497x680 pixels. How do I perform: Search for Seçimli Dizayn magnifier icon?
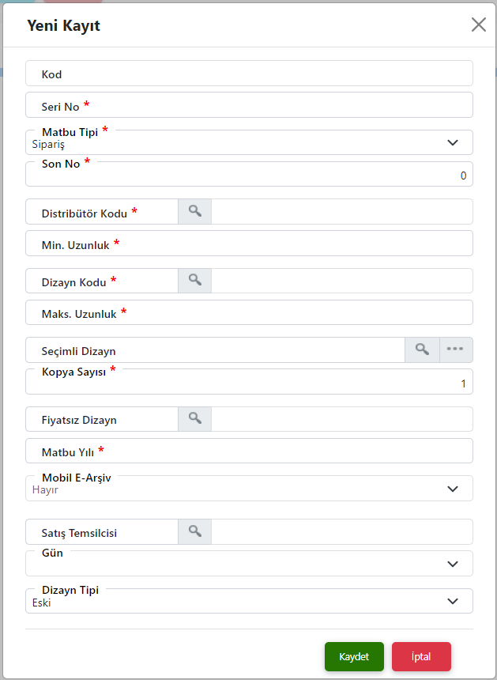422,349
